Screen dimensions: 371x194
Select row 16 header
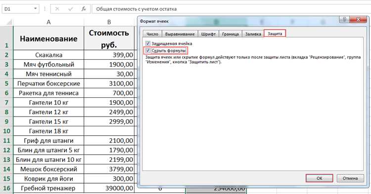tap(6, 188)
